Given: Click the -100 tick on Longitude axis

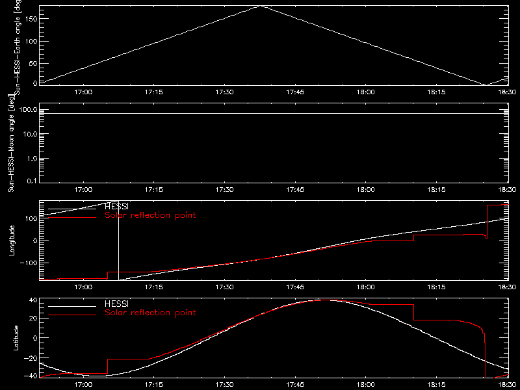Looking at the screenshot, I should pyautogui.click(x=29, y=263).
